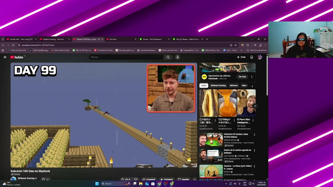Open the Crear video menu
Viewport: 333px width, 187px height.
click(x=241, y=57)
